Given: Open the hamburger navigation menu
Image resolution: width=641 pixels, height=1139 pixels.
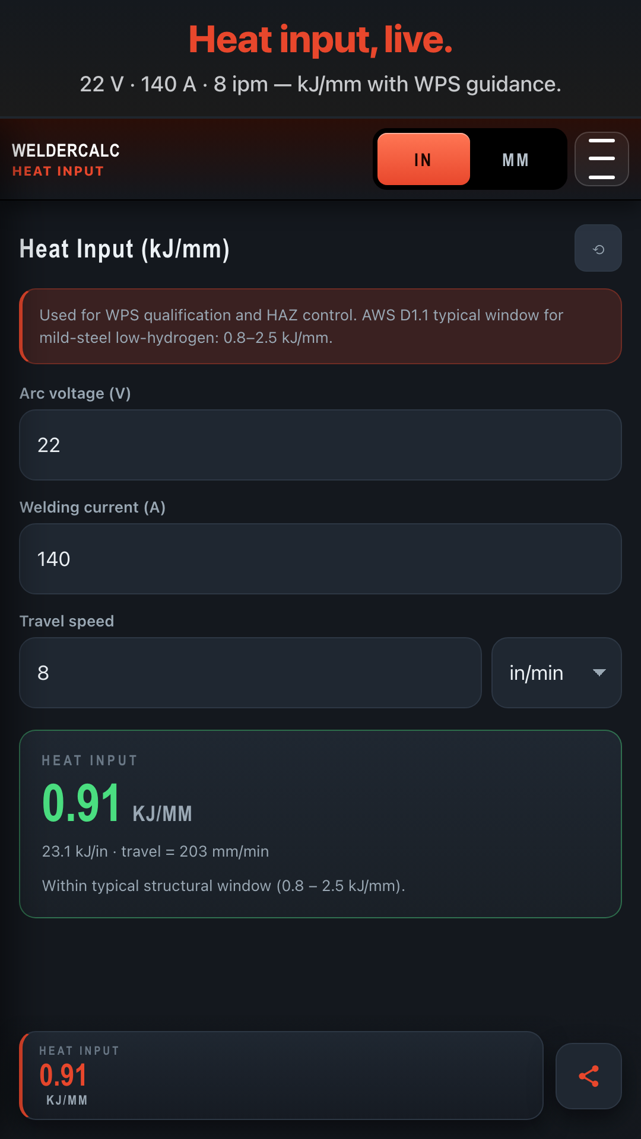Looking at the screenshot, I should click(x=601, y=159).
